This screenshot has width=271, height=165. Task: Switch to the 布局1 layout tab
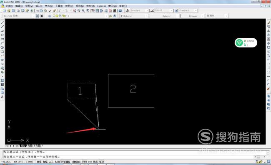point(30,146)
